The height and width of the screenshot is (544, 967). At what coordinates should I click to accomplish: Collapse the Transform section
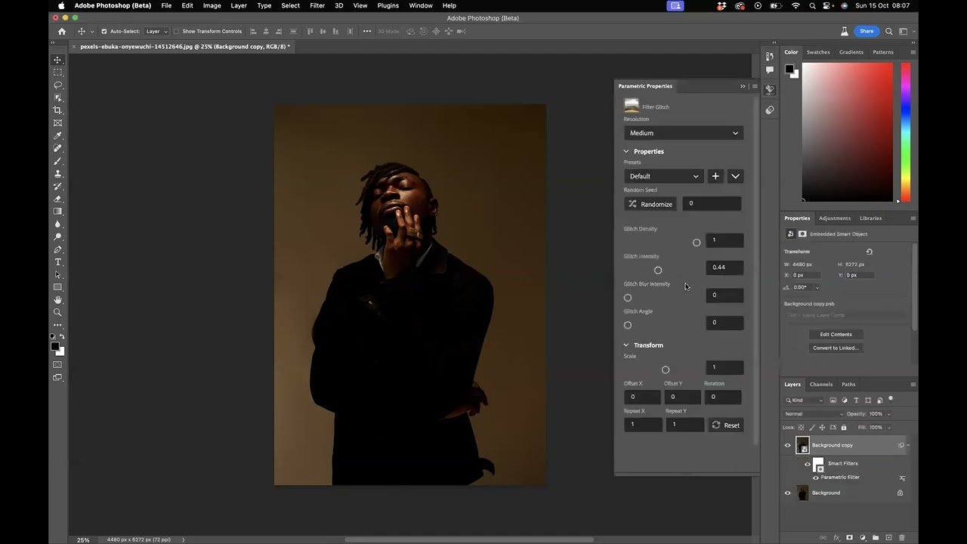[x=626, y=345]
